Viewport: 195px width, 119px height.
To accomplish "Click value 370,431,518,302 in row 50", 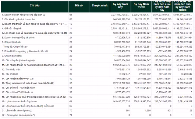I will (142, 83).
